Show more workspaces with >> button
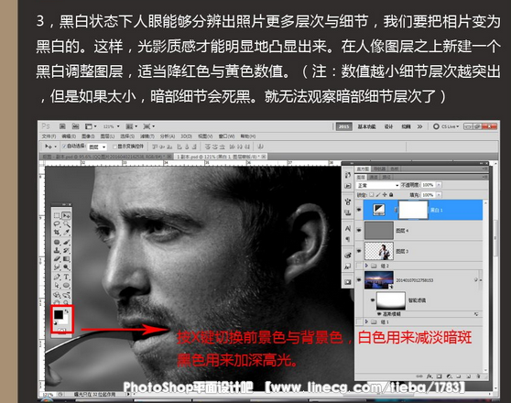Viewport: 511px width, 403px height. pos(420,126)
